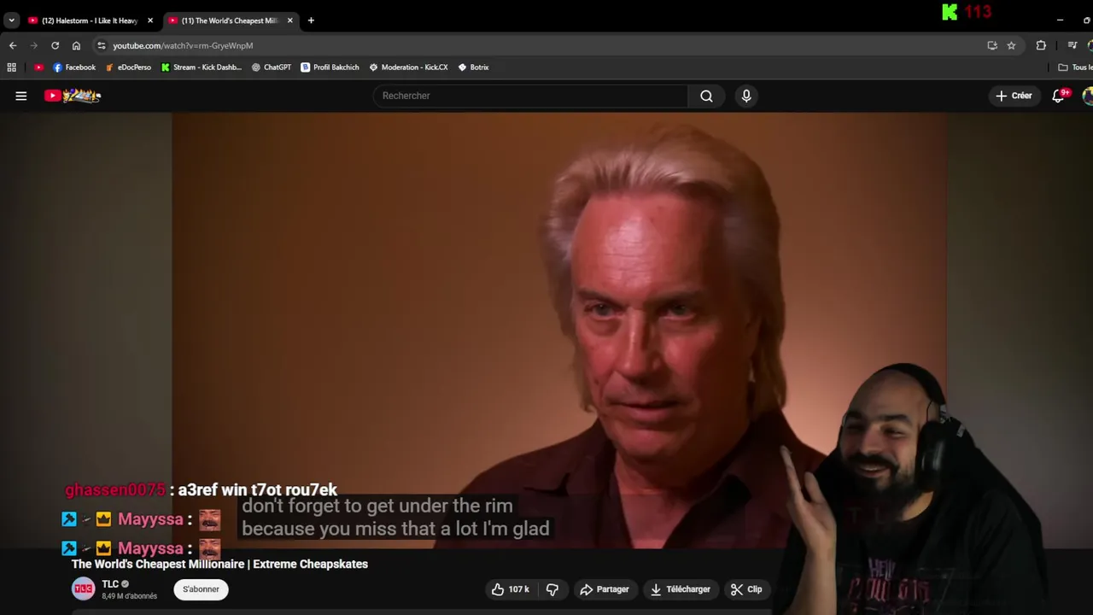Screen dimensions: 1093x615
Task: Dislike the video with thumbs-down icon
Action: pos(552,589)
